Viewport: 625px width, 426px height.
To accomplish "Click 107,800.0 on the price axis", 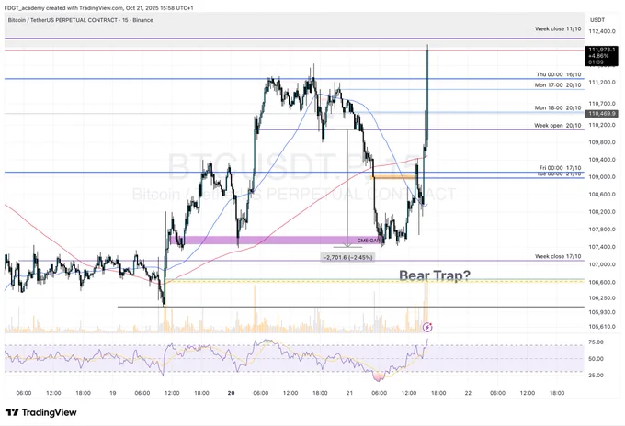I will 602,230.
